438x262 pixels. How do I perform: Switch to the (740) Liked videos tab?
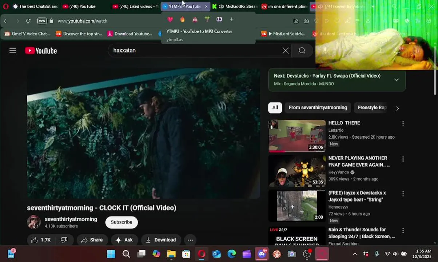coord(135,7)
